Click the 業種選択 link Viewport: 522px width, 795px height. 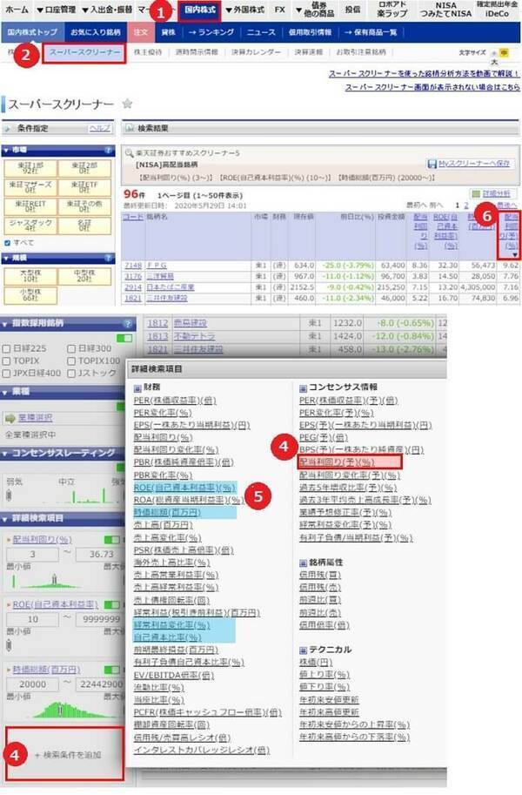(35, 418)
